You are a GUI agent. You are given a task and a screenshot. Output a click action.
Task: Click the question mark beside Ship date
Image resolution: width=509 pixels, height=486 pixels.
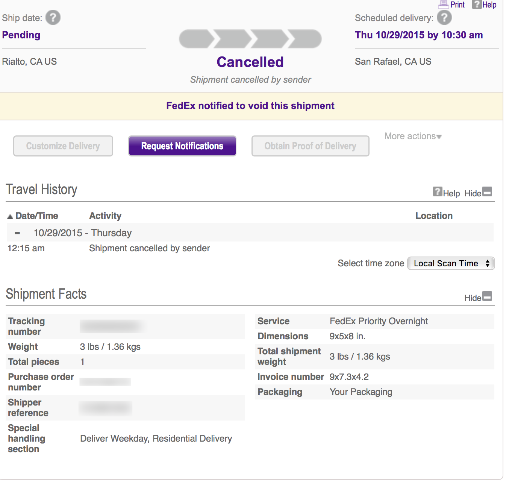coord(53,18)
